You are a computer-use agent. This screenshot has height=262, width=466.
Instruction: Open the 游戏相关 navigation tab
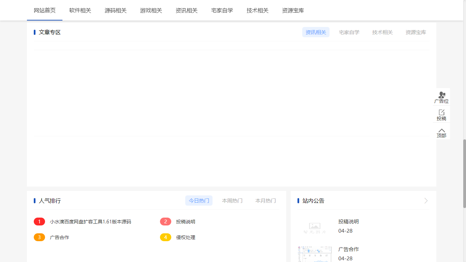coord(151,10)
